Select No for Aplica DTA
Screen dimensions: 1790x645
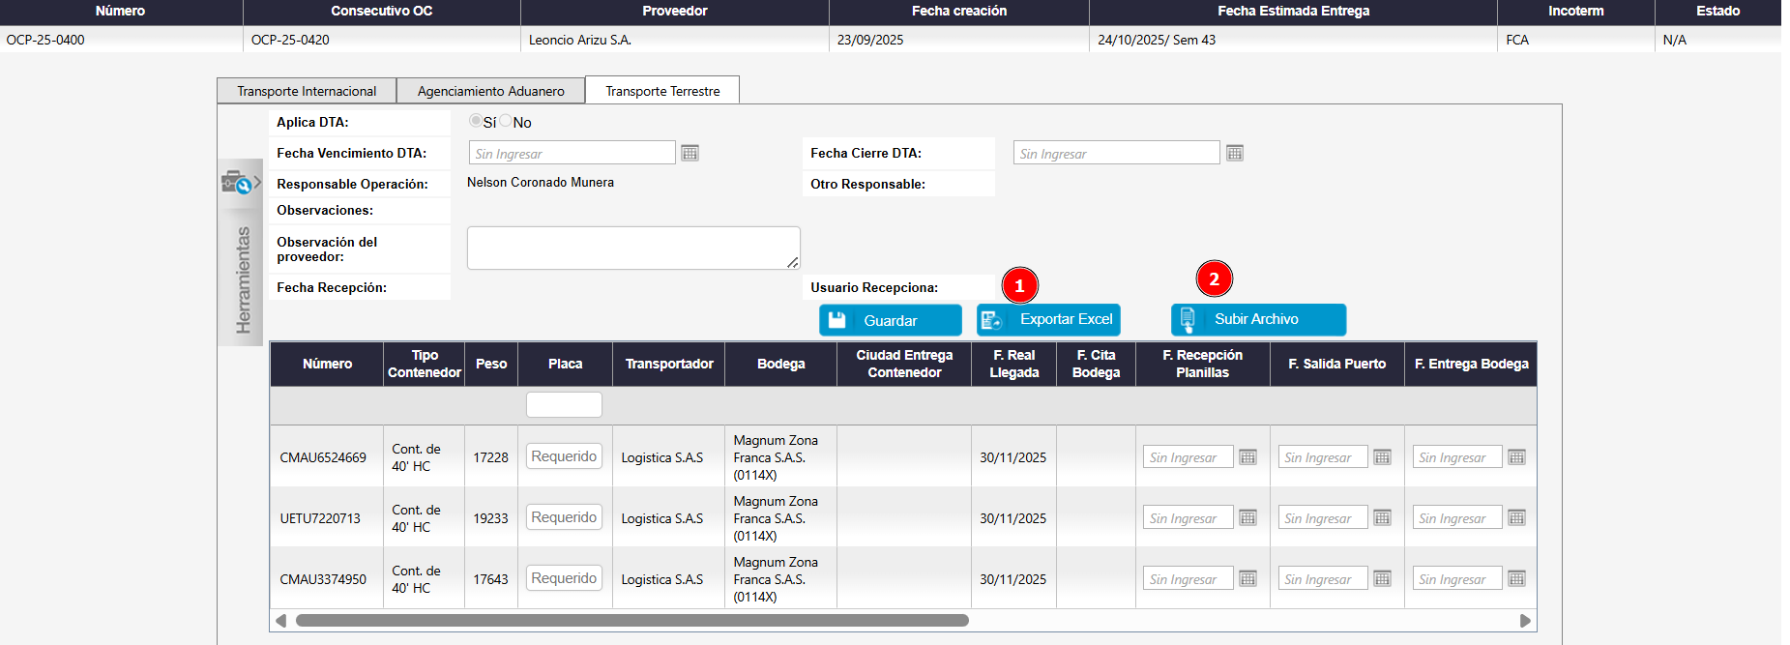click(506, 121)
